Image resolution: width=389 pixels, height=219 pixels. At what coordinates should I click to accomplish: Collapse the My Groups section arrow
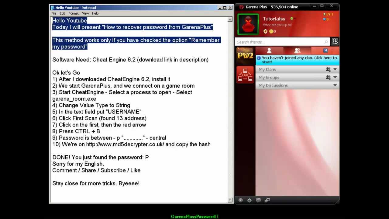click(335, 77)
